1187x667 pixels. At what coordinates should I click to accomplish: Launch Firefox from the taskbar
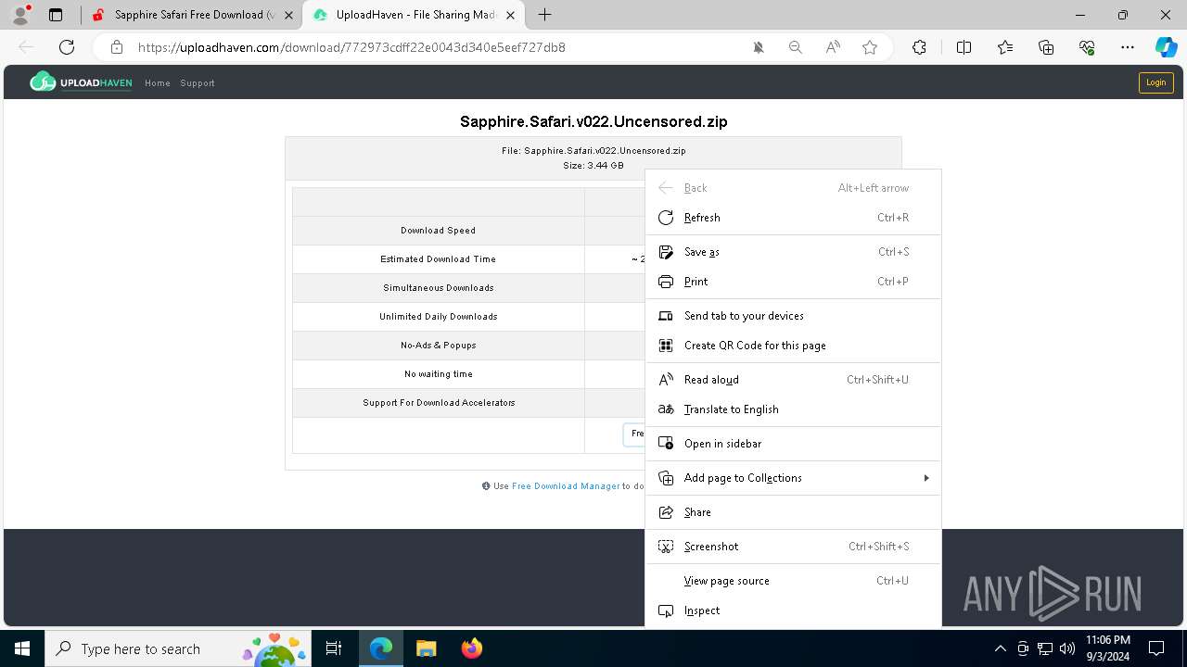point(471,648)
